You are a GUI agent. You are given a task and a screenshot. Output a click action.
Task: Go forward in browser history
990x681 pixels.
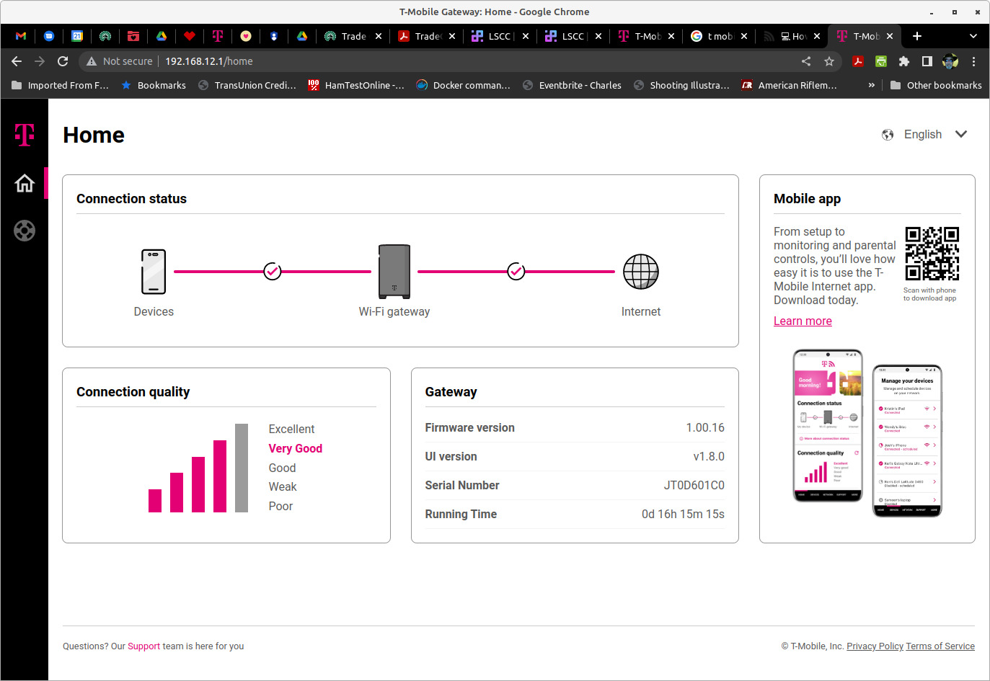point(40,61)
